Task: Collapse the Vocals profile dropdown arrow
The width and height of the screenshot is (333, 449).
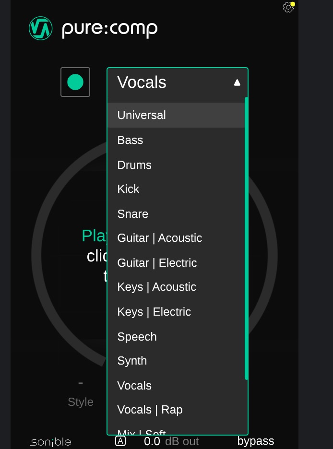Action: tap(237, 83)
